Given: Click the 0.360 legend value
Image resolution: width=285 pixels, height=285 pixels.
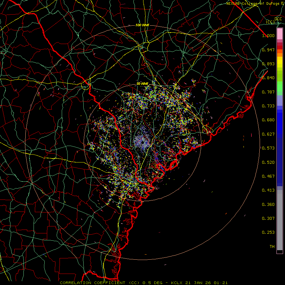Looking at the screenshot, I should (x=268, y=205).
